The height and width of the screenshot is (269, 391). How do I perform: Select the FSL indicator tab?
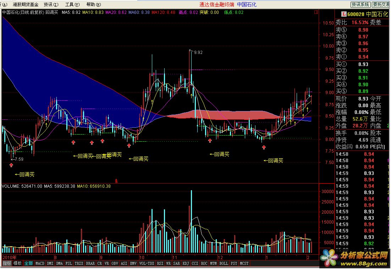[68, 263]
